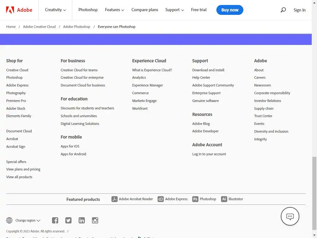The image size is (317, 238).
Task: Open Document Cloud for business
Action: click(x=83, y=85)
